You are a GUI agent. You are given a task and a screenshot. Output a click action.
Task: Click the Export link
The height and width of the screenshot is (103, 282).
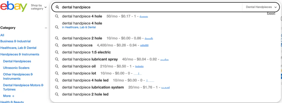click(271, 13)
